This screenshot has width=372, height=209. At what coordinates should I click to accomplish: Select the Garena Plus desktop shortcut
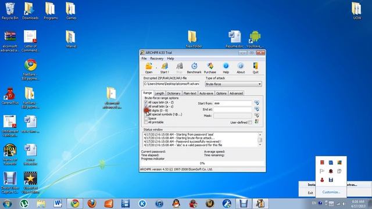pos(10,96)
